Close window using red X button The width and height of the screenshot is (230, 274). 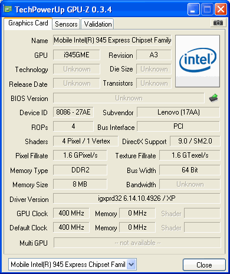(x=221, y=9)
